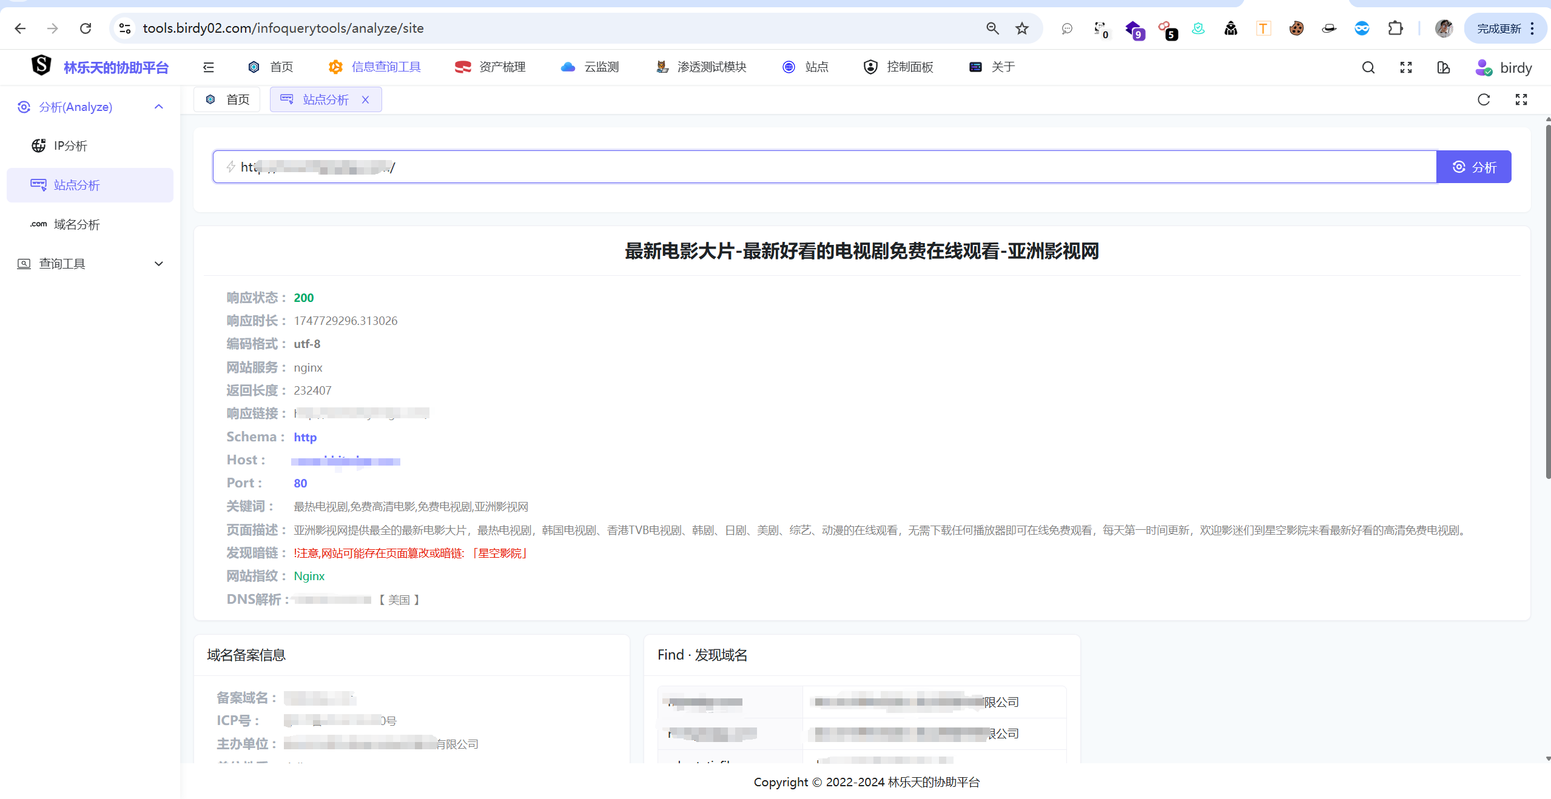Bookmark this page with star icon

point(1022,28)
